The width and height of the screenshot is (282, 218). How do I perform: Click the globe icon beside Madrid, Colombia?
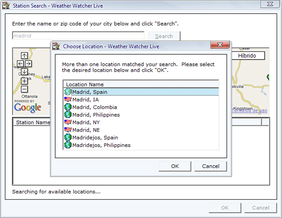[68, 107]
